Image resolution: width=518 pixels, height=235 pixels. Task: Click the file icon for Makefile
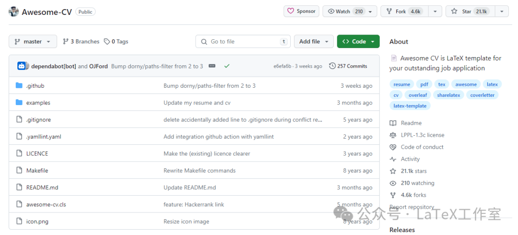tap(19, 171)
